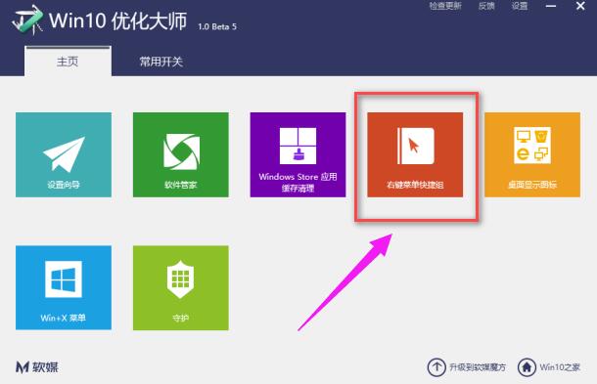The height and width of the screenshot is (384, 597).
Task: Click the 软媒 logo at bottom left
Action: pos(37,367)
